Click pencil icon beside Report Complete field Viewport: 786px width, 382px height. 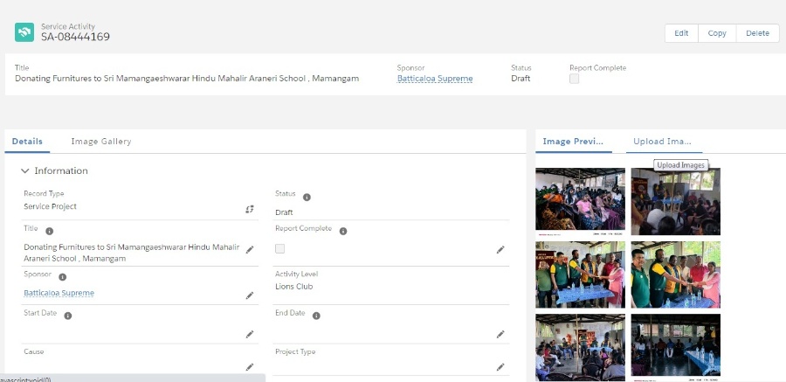pyautogui.click(x=500, y=250)
